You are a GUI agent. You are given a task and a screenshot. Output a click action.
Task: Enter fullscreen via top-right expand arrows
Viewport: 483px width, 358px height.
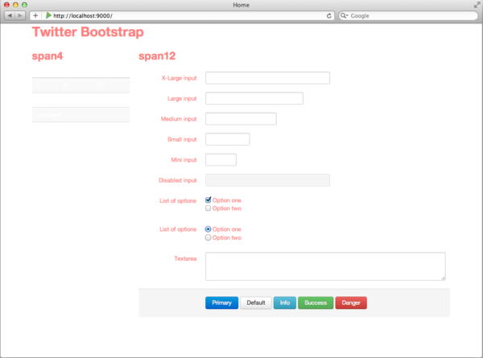click(x=477, y=5)
